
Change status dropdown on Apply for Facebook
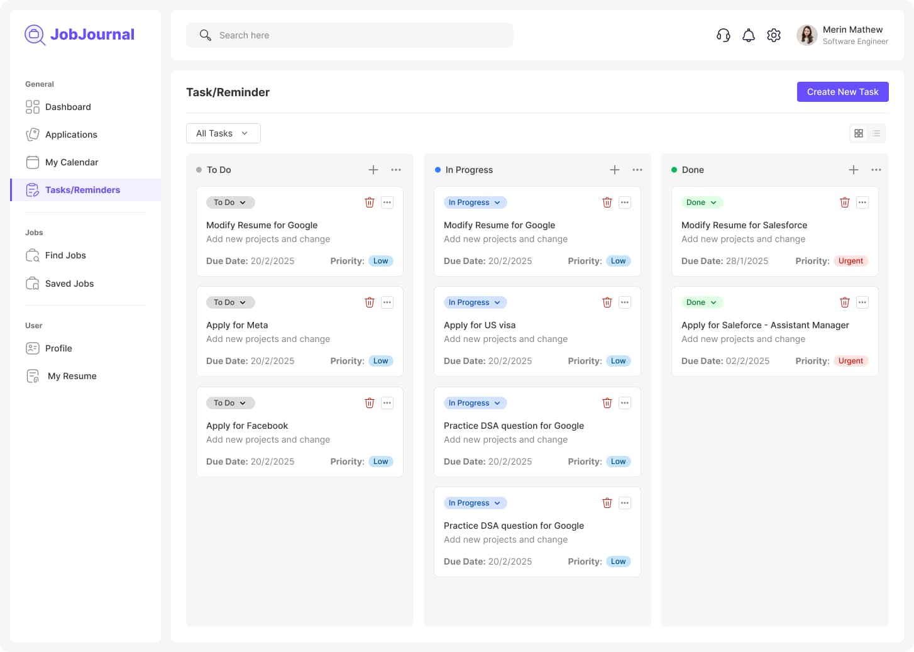coord(231,403)
